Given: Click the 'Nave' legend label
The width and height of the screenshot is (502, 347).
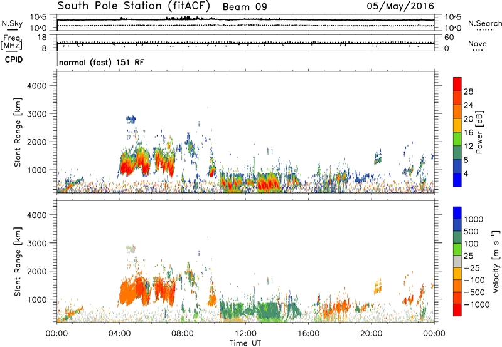Looking at the screenshot, I should tap(478, 43).
